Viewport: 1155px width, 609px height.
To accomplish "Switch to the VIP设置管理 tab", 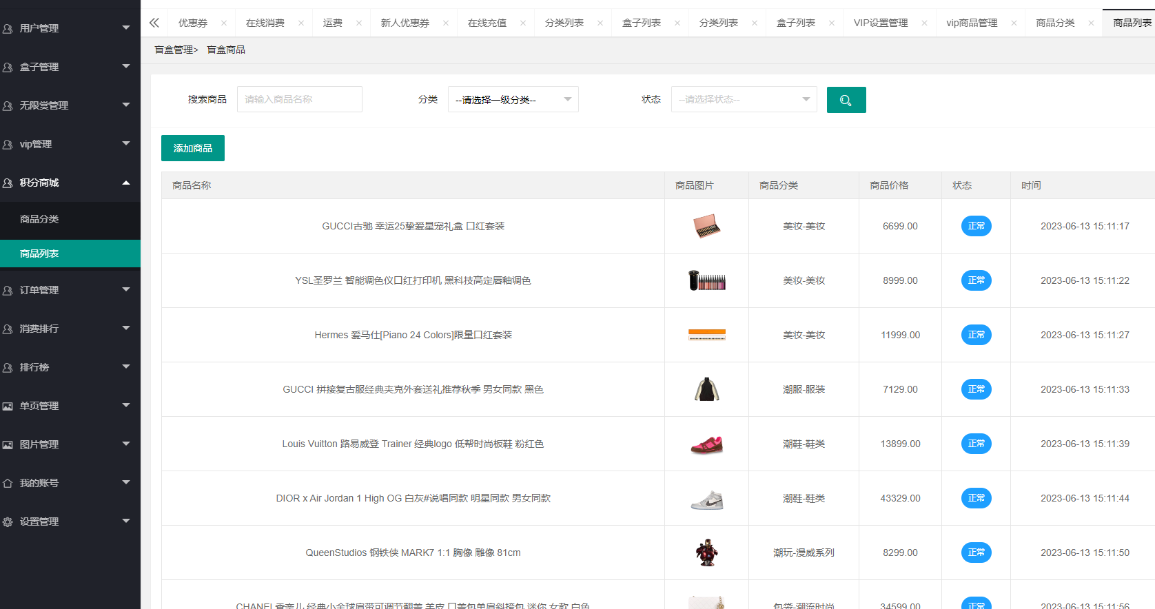I will coord(881,23).
